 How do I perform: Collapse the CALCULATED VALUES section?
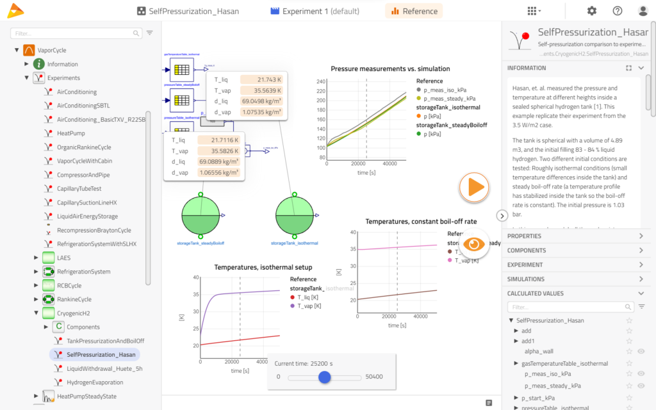641,293
